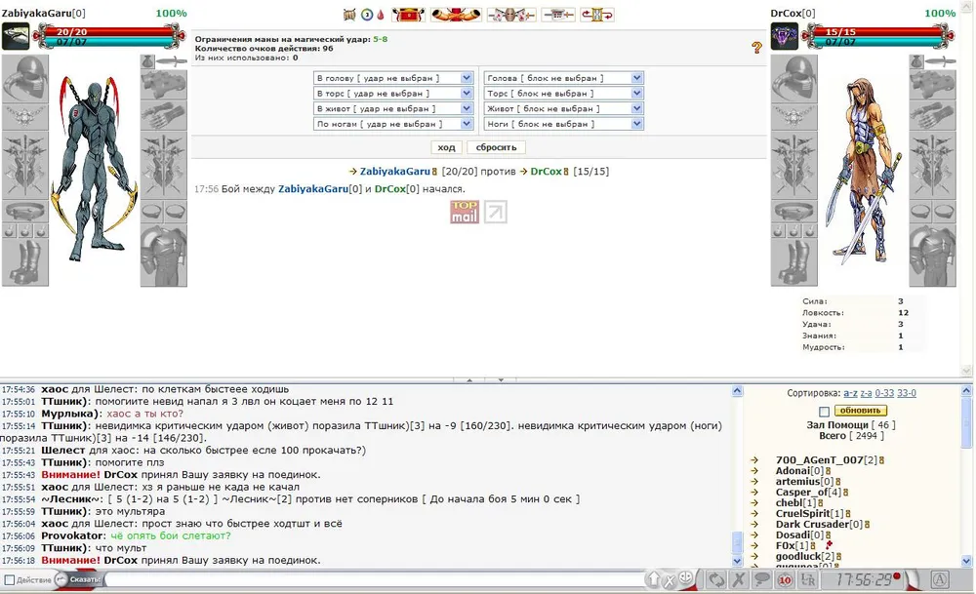Click private arrow beside Adonai[0]
976x594 pixels.
(754, 471)
